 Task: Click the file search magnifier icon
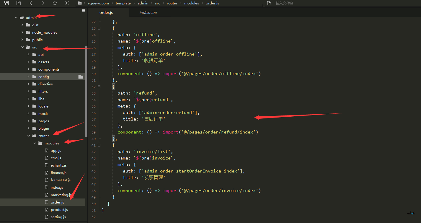click(x=269, y=3)
